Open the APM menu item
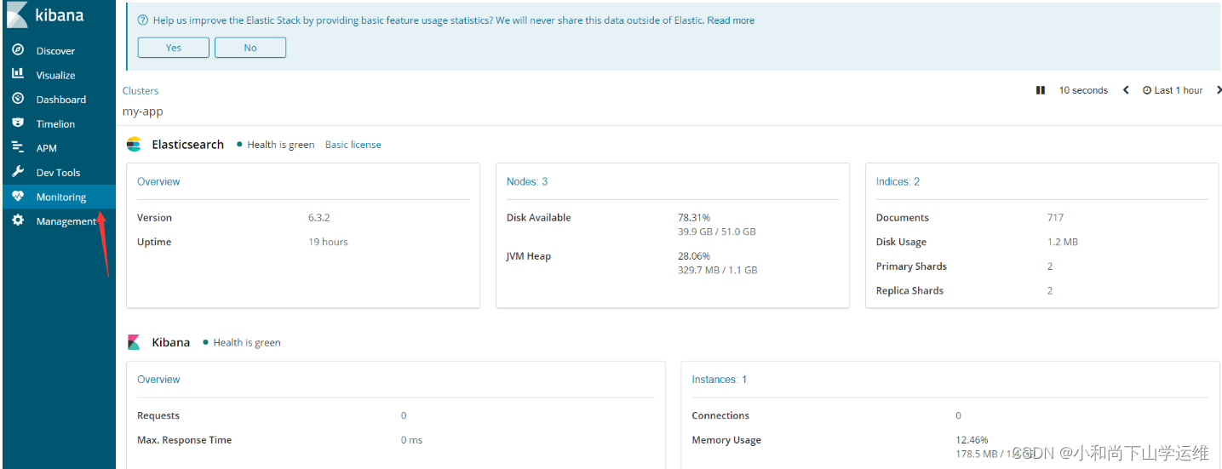1222x469 pixels. coord(58,148)
